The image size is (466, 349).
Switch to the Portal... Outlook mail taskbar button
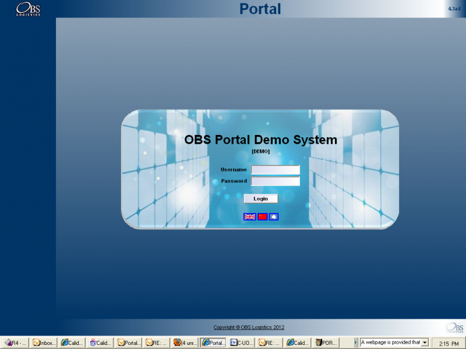point(129,343)
